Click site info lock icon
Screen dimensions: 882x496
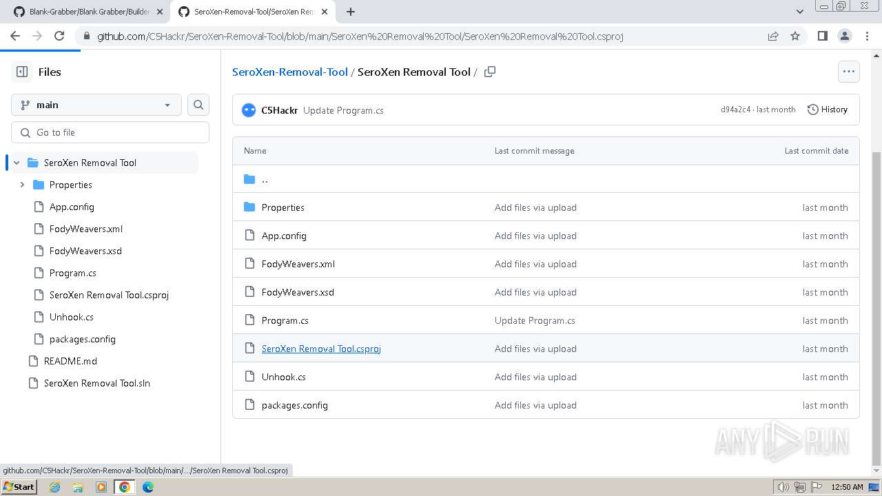[x=86, y=37]
